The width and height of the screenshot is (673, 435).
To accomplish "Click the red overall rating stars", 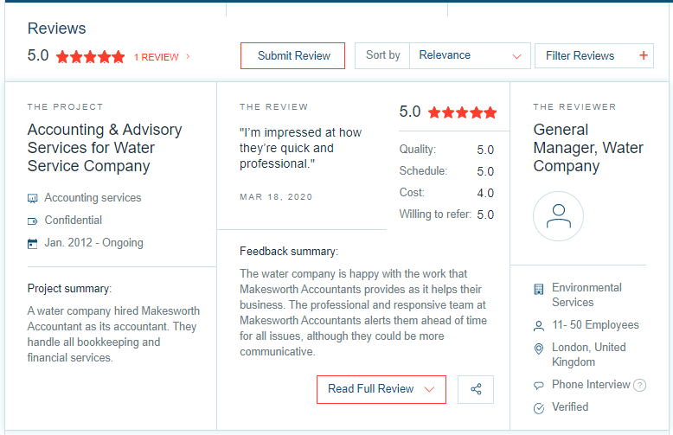I will (x=91, y=57).
